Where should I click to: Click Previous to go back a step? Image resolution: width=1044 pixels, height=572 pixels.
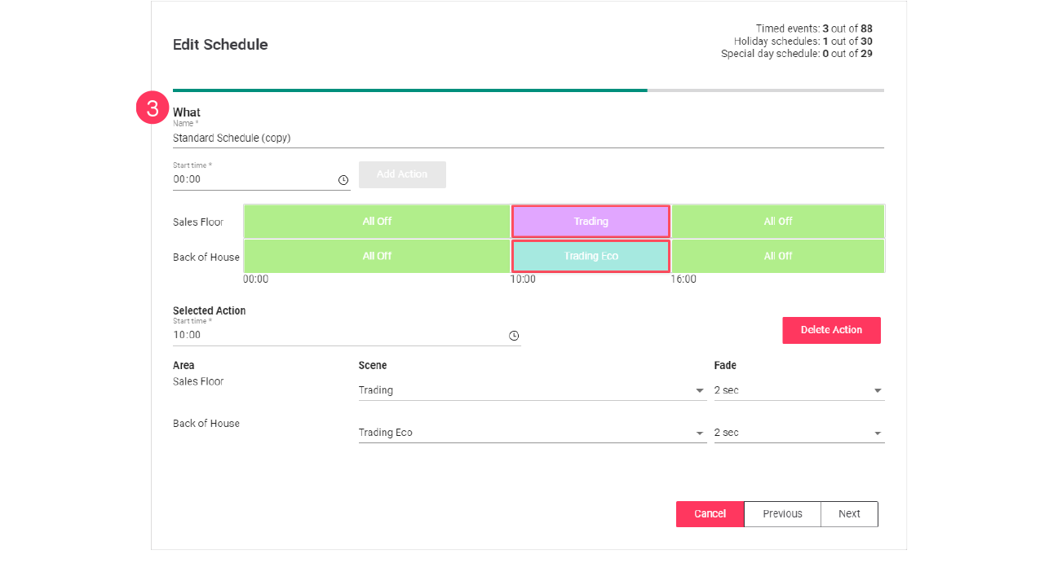coord(782,513)
